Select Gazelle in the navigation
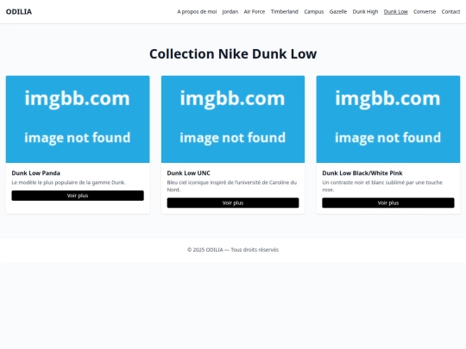 338,11
